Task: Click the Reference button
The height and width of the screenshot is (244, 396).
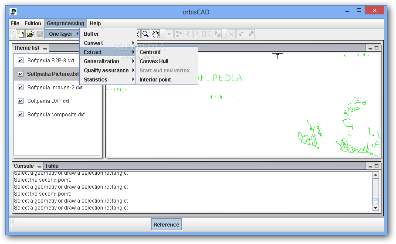Action: pyautogui.click(x=166, y=224)
